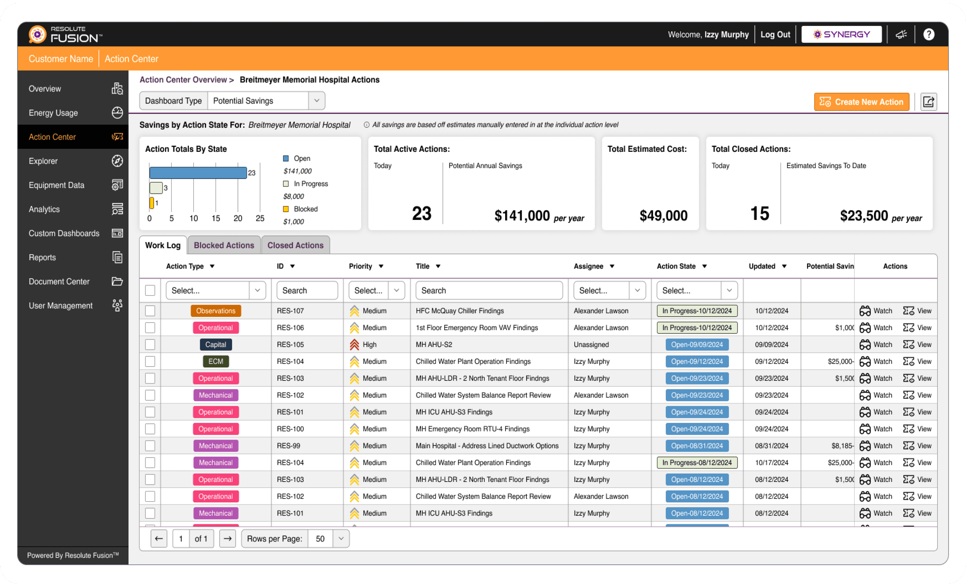
Task: Check the box for RES-106 row
Action: (x=150, y=328)
